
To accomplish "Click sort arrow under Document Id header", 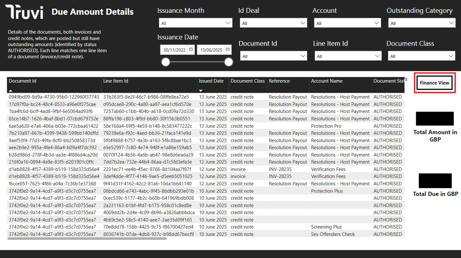I will click(x=11, y=91).
